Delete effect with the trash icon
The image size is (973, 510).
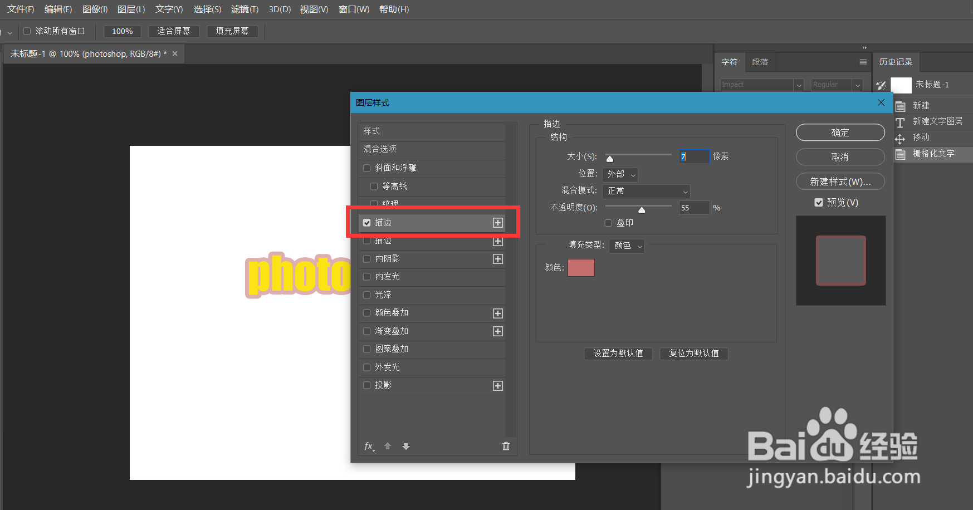pyautogui.click(x=506, y=446)
